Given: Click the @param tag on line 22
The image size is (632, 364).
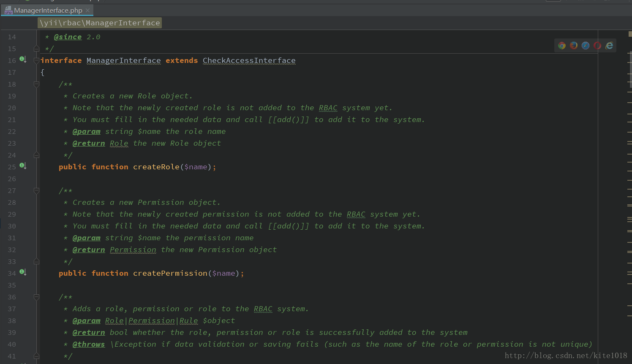Looking at the screenshot, I should click(x=87, y=132).
